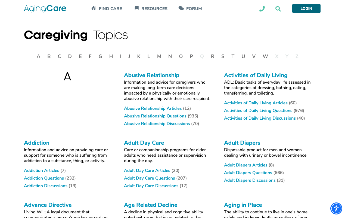Click the Find Care house icon
Screen dimensions: 348x218
coord(94,8)
